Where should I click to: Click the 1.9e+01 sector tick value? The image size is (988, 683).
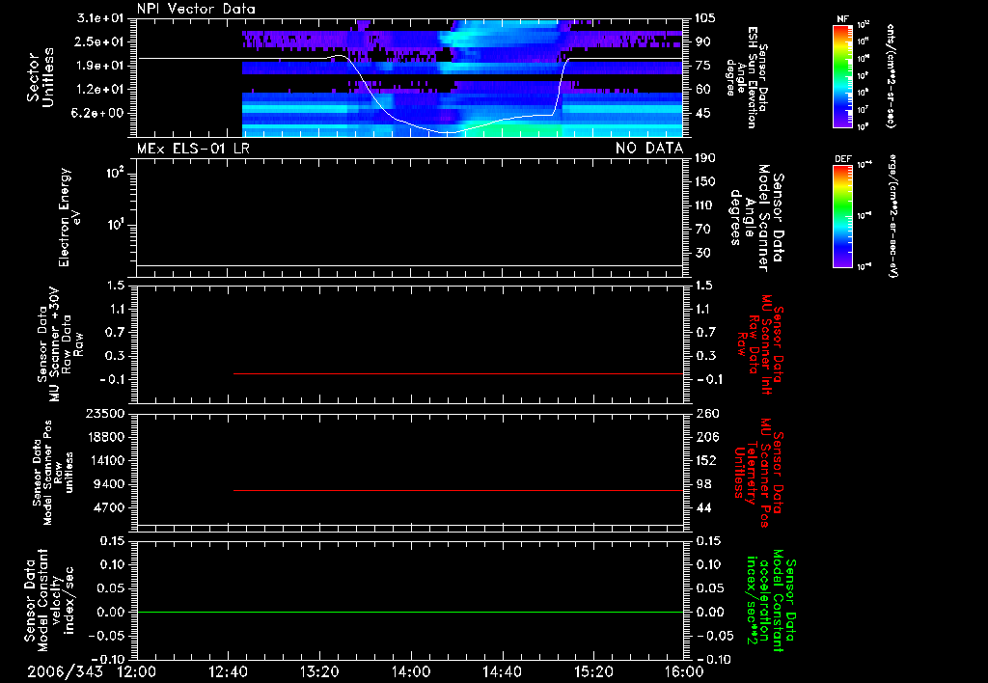(x=100, y=66)
